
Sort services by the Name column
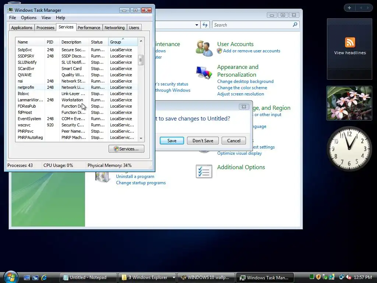(30, 42)
